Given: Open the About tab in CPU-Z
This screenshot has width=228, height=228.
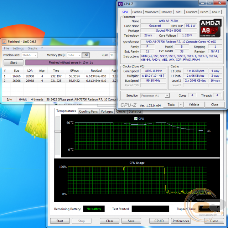Looking at the screenshot, I should (x=216, y=12).
